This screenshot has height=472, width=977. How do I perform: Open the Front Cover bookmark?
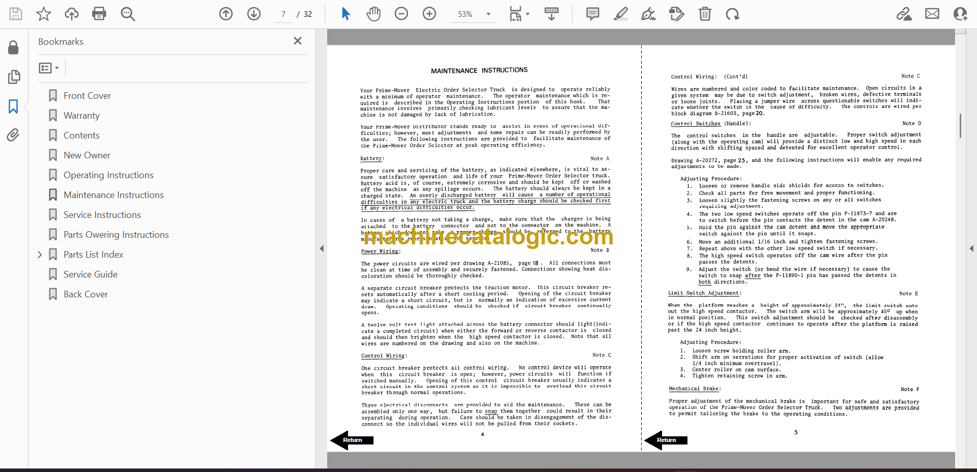(x=87, y=96)
